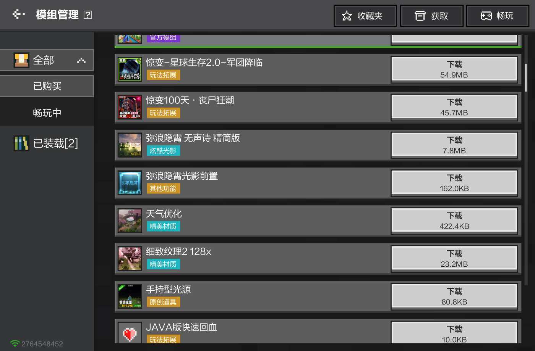Download 弥浪隐霄光影前置 (162.0KB)
Viewport: 535px width, 351px height.
(454, 183)
